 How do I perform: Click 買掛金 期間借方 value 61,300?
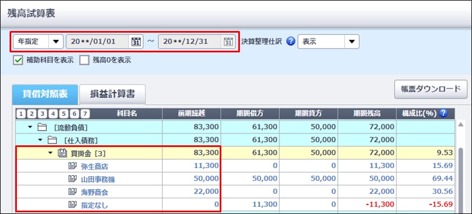(x=265, y=153)
